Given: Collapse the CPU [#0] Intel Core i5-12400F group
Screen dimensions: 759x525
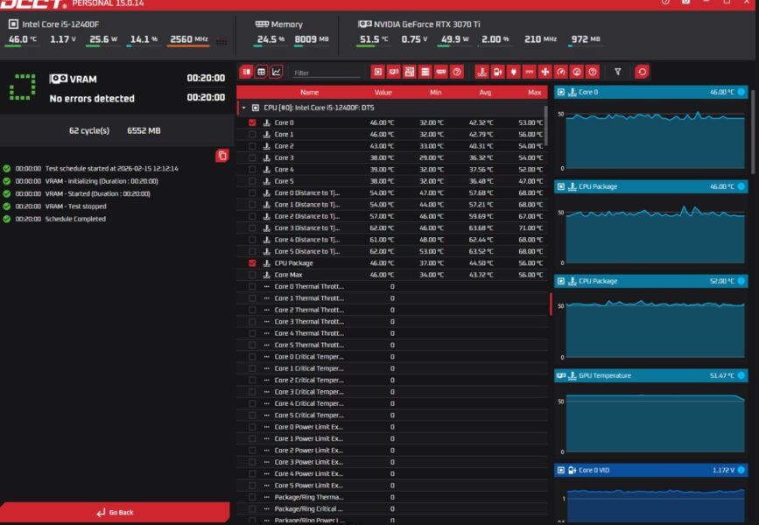Looking at the screenshot, I should 243,108.
